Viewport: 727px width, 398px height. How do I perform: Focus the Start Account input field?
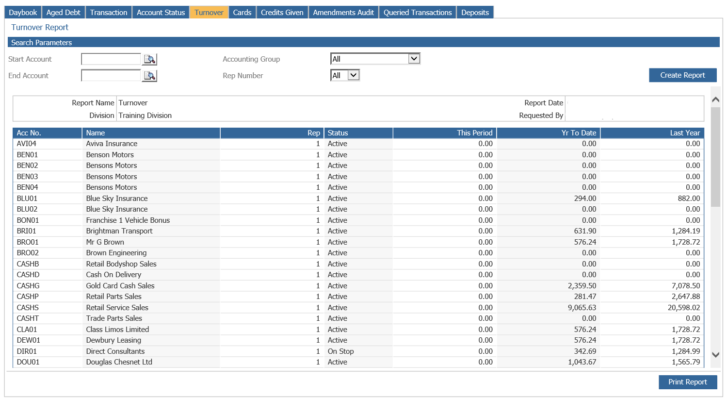[x=111, y=59]
